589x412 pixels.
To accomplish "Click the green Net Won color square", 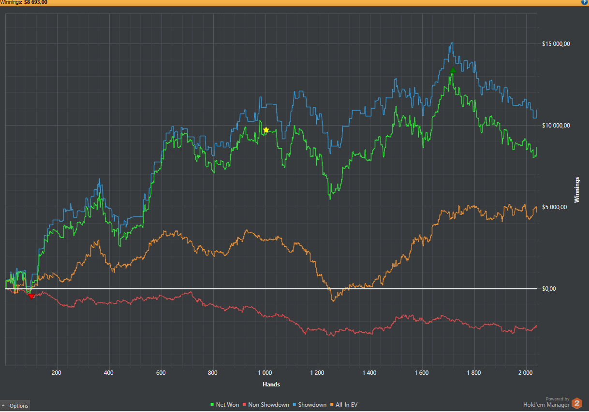I will point(212,405).
